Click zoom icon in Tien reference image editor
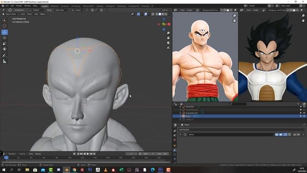The image size is (307, 173). coord(235,16)
